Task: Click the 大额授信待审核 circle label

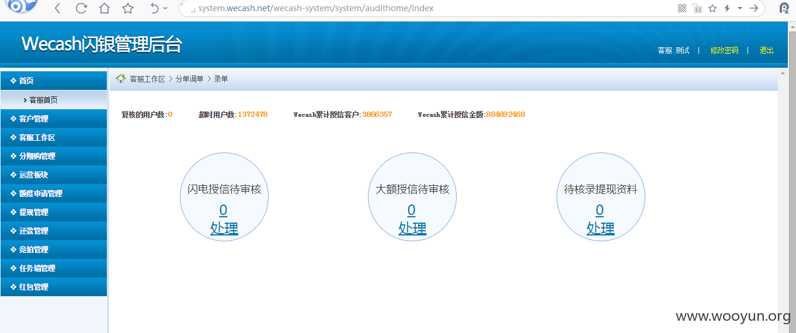Action: pyautogui.click(x=412, y=190)
